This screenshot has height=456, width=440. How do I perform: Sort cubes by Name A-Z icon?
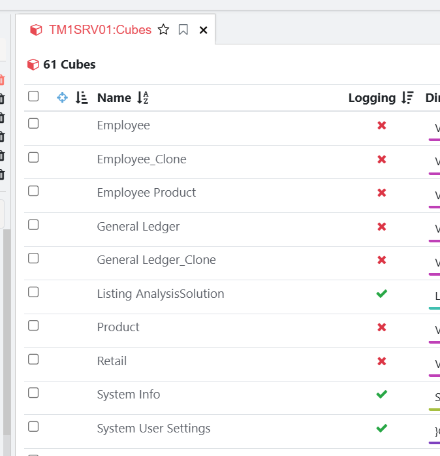click(x=143, y=98)
